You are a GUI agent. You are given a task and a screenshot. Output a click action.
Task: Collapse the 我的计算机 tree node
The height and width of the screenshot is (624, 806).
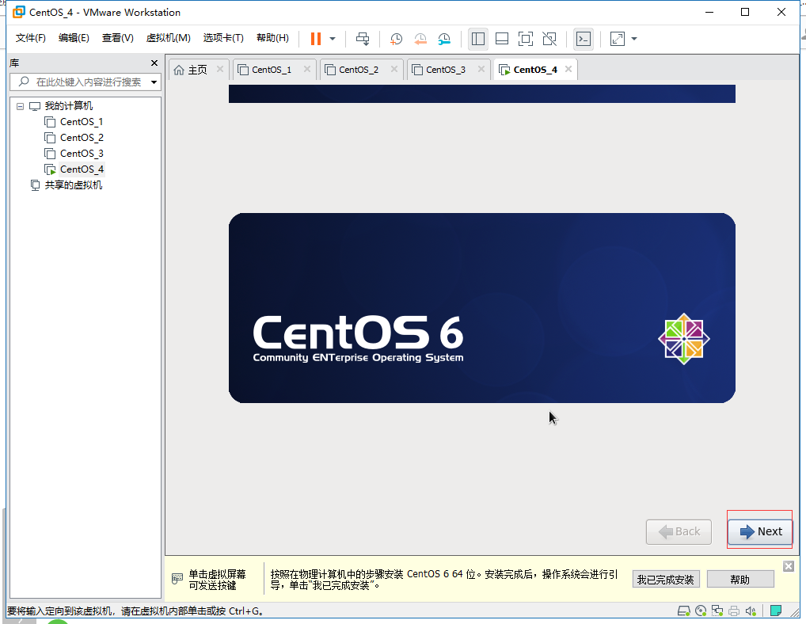pyautogui.click(x=20, y=106)
